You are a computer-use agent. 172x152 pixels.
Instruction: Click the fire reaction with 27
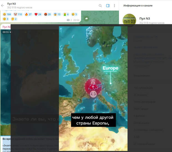[28, 14]
